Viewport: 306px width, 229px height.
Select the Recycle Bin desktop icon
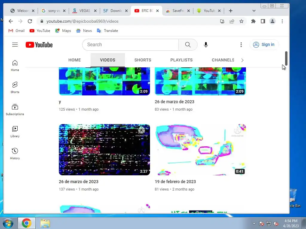click(x=295, y=198)
